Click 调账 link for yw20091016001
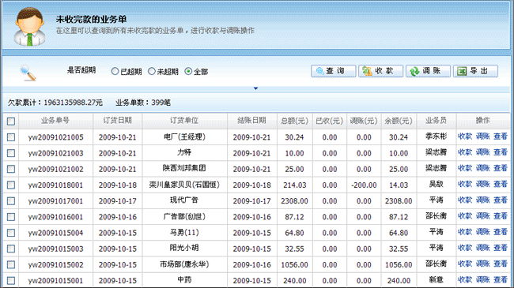The width and height of the screenshot is (514, 288). 483,216
